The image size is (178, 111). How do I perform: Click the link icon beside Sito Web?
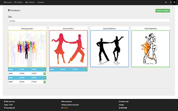pos(62,108)
